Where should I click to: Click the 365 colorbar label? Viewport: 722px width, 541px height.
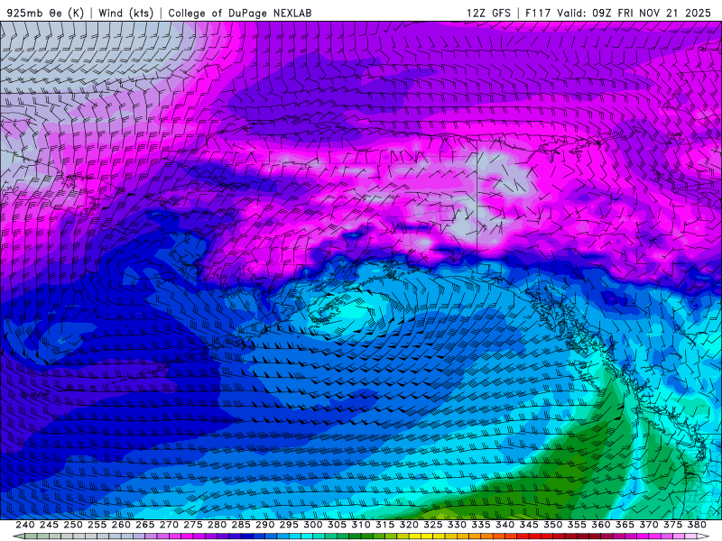coord(625,525)
